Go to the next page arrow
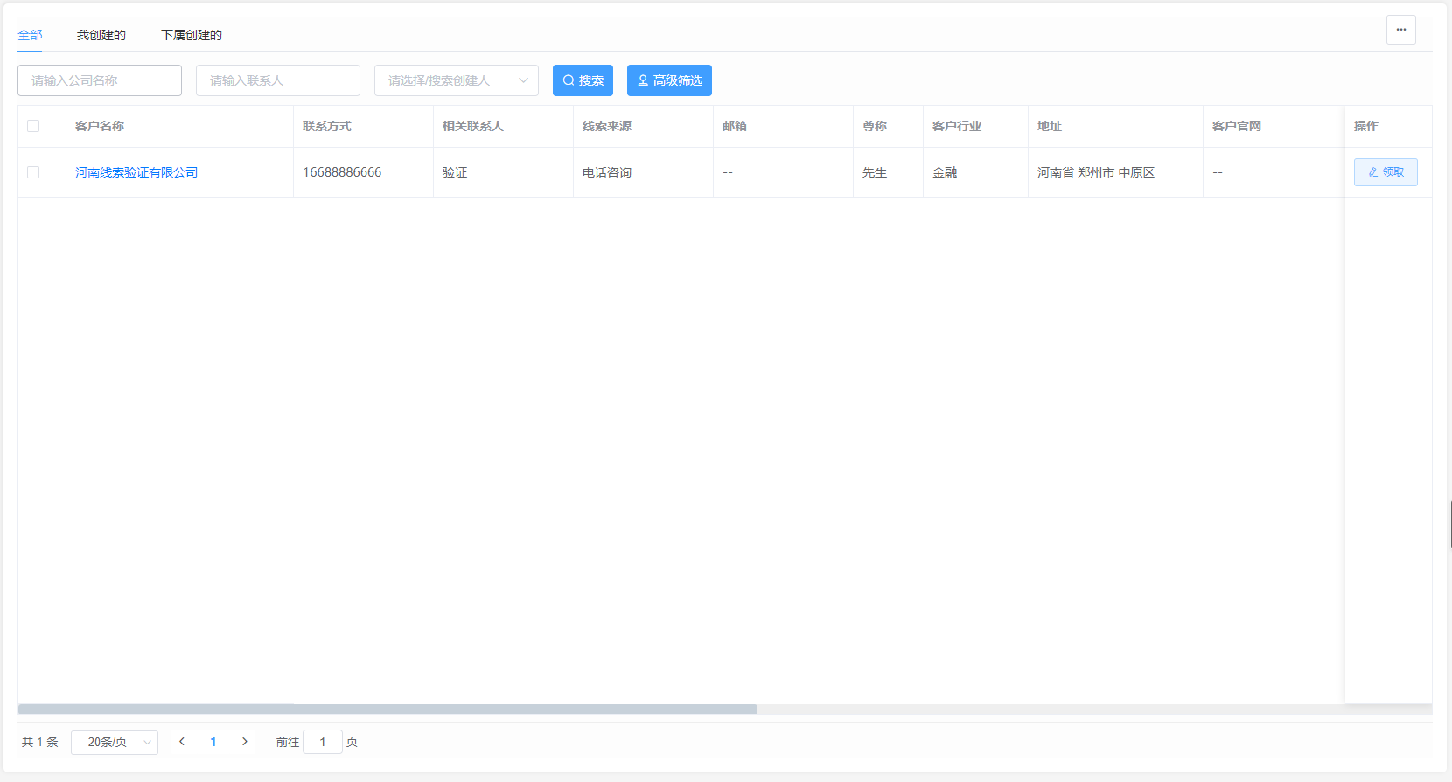 pyautogui.click(x=245, y=742)
